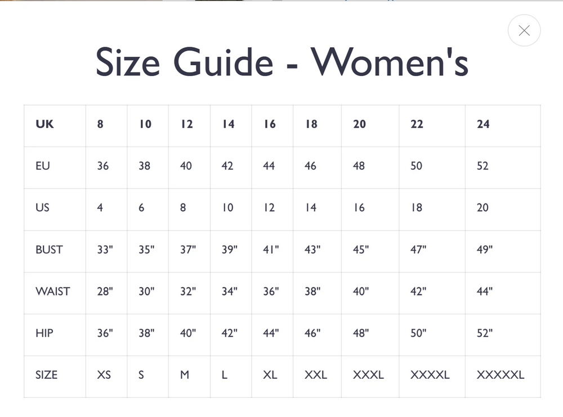Click the Size Guide - Women's heading
Viewport: 563px width, 417px height.
tap(281, 62)
